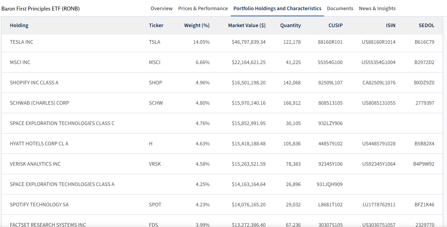Click the VRSK ticker cell
Viewport: 447px width, 227px height.
(x=155, y=164)
